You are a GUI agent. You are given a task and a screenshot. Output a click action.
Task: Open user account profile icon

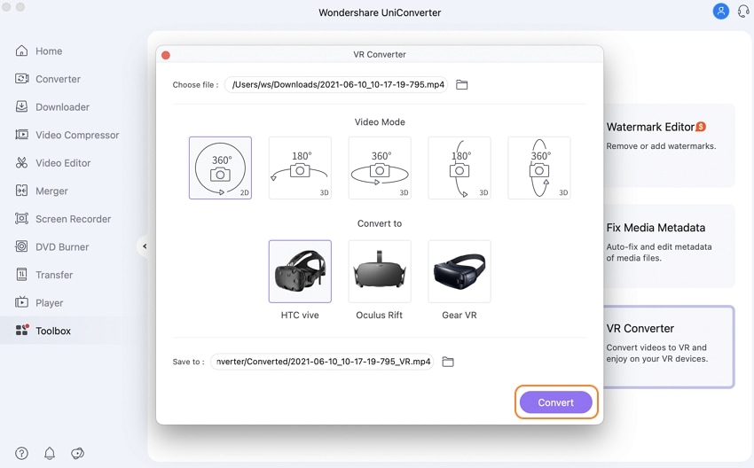click(x=721, y=11)
